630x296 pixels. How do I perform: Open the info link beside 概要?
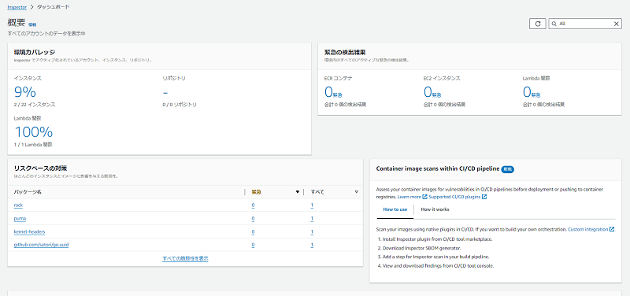coord(32,24)
